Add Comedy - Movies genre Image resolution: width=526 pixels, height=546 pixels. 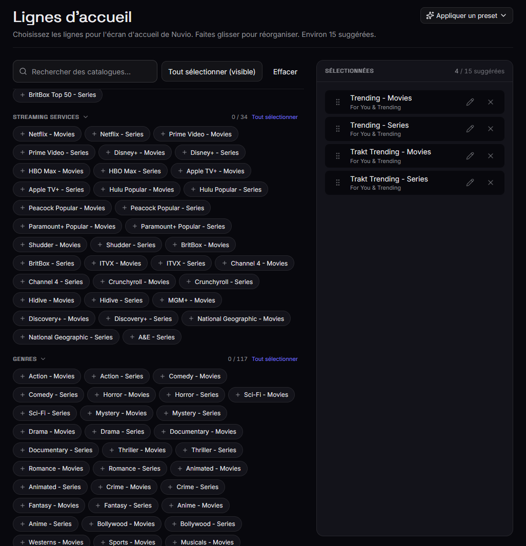[x=190, y=376]
